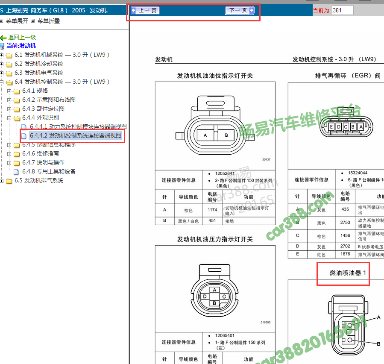
Task: Open the 返回上一级 link
Action: [22, 38]
